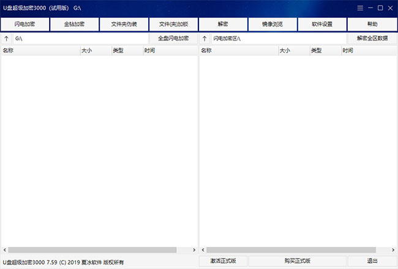Click the 解密 toolbar button
This screenshot has width=398, height=269.
point(223,25)
